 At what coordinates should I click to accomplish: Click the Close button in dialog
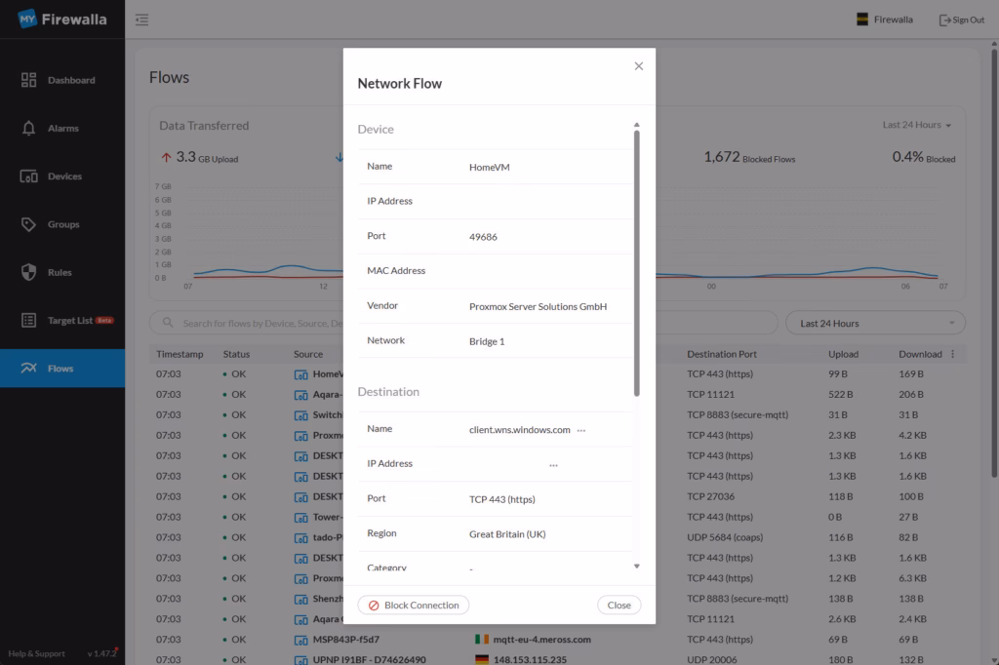pos(619,605)
